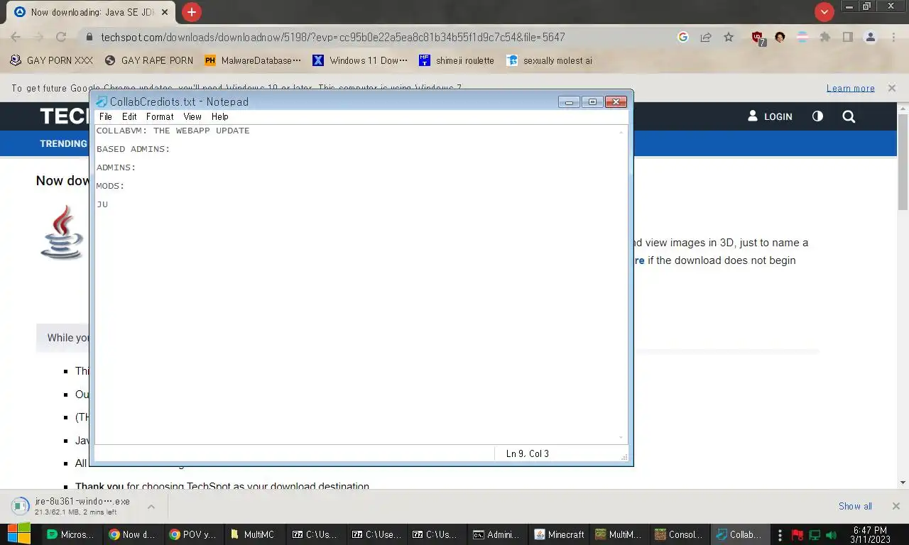The image size is (909, 545).
Task: Click the Notepad title bar icon
Action: 102,101
